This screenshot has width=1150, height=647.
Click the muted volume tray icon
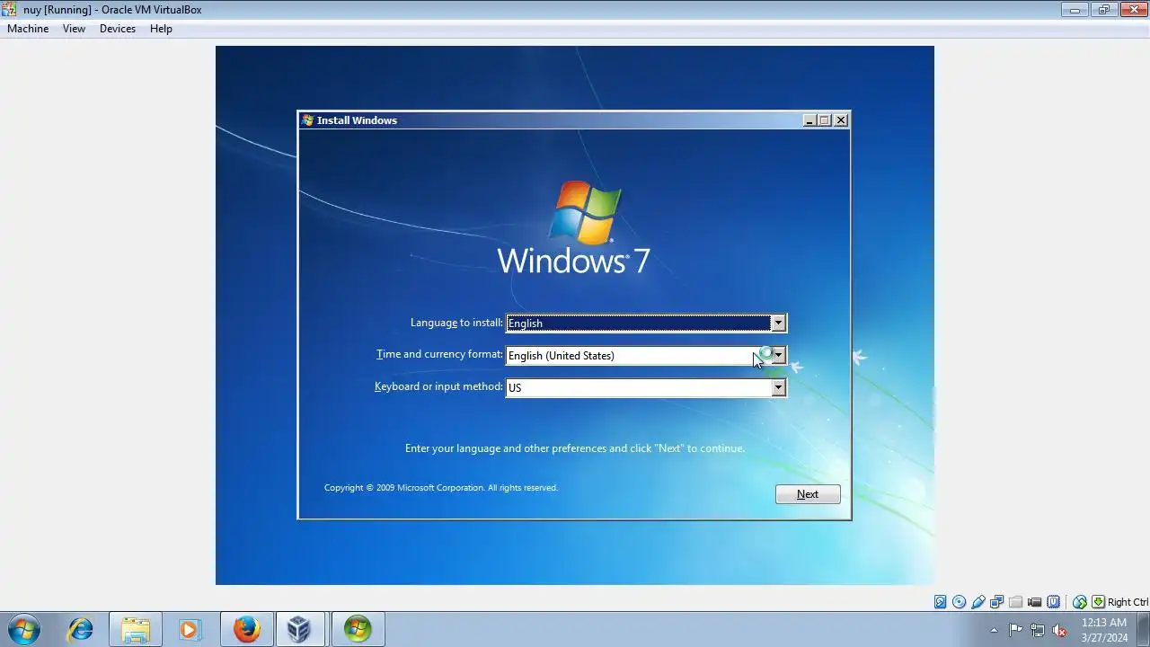pos(1059,630)
